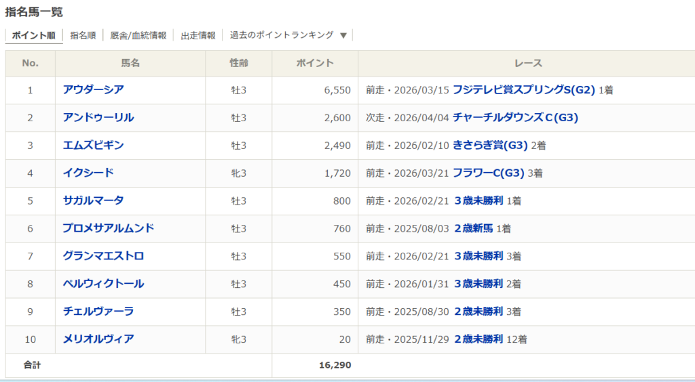695x382 pixels.
Task: Select horse グランマエストロ link
Action: pyautogui.click(x=104, y=256)
